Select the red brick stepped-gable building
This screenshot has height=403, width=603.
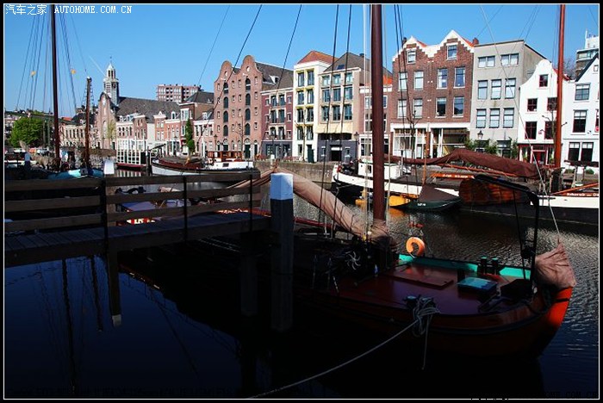[431, 95]
